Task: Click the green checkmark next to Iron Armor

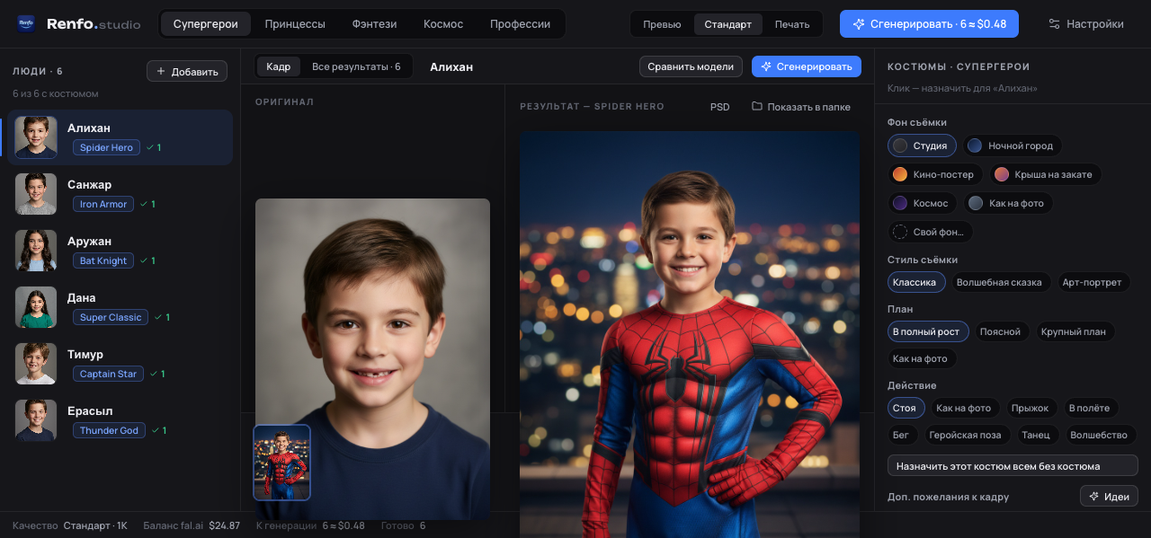Action: (x=144, y=204)
